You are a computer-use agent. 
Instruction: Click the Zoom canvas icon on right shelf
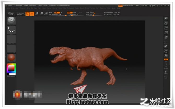pyautogui.click(x=166, y=23)
